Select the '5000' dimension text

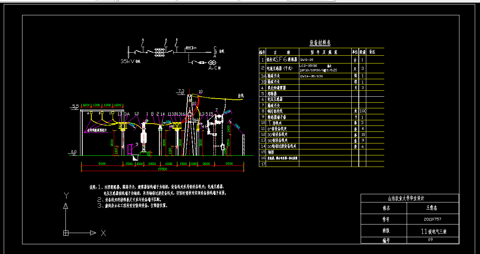tap(101, 164)
